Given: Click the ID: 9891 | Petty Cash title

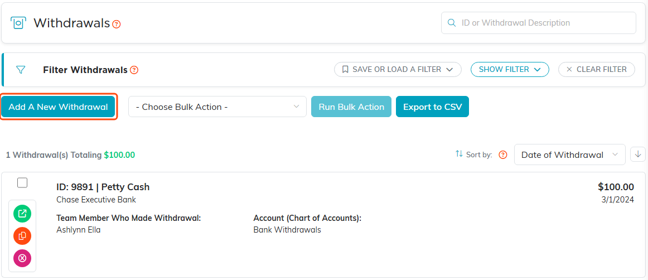Looking at the screenshot, I should click(103, 187).
